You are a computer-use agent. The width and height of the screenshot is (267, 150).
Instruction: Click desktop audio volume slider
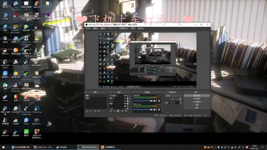coord(143,101)
